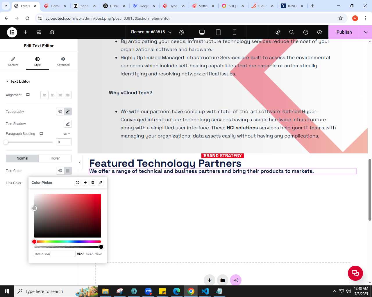Select the Normal state tab

tap(22, 158)
